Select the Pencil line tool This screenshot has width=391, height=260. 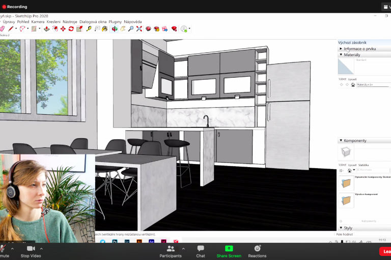click(x=11, y=29)
